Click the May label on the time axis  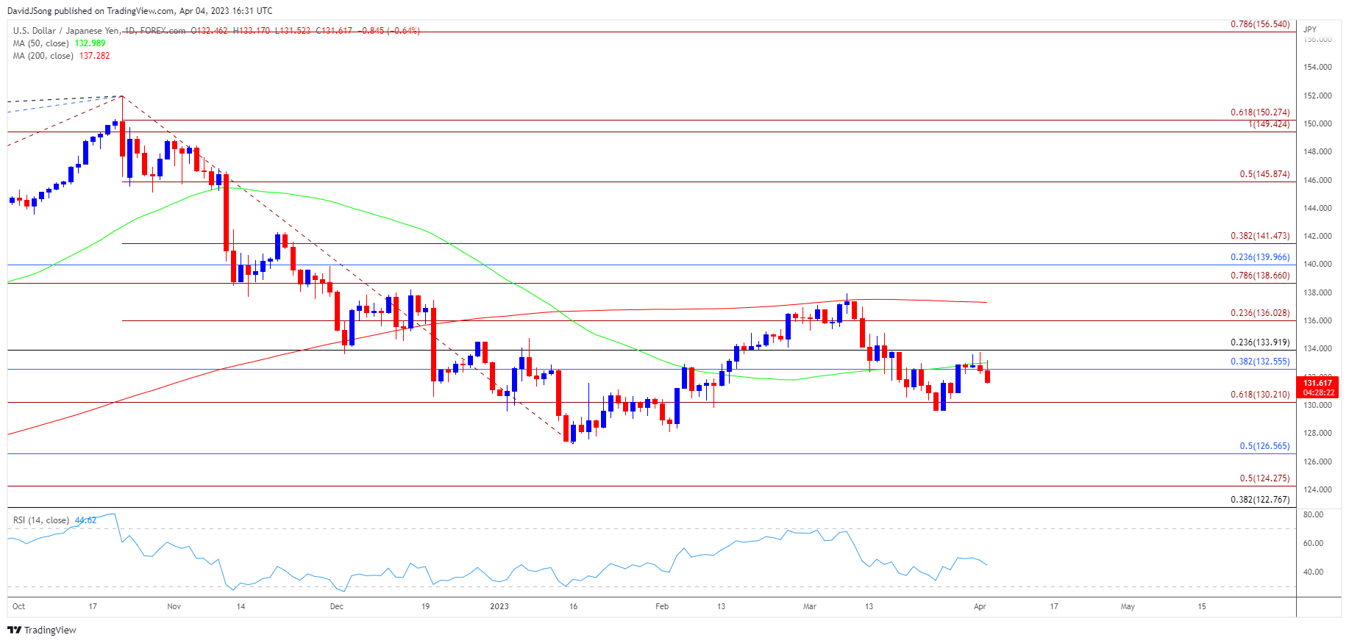pos(1128,606)
